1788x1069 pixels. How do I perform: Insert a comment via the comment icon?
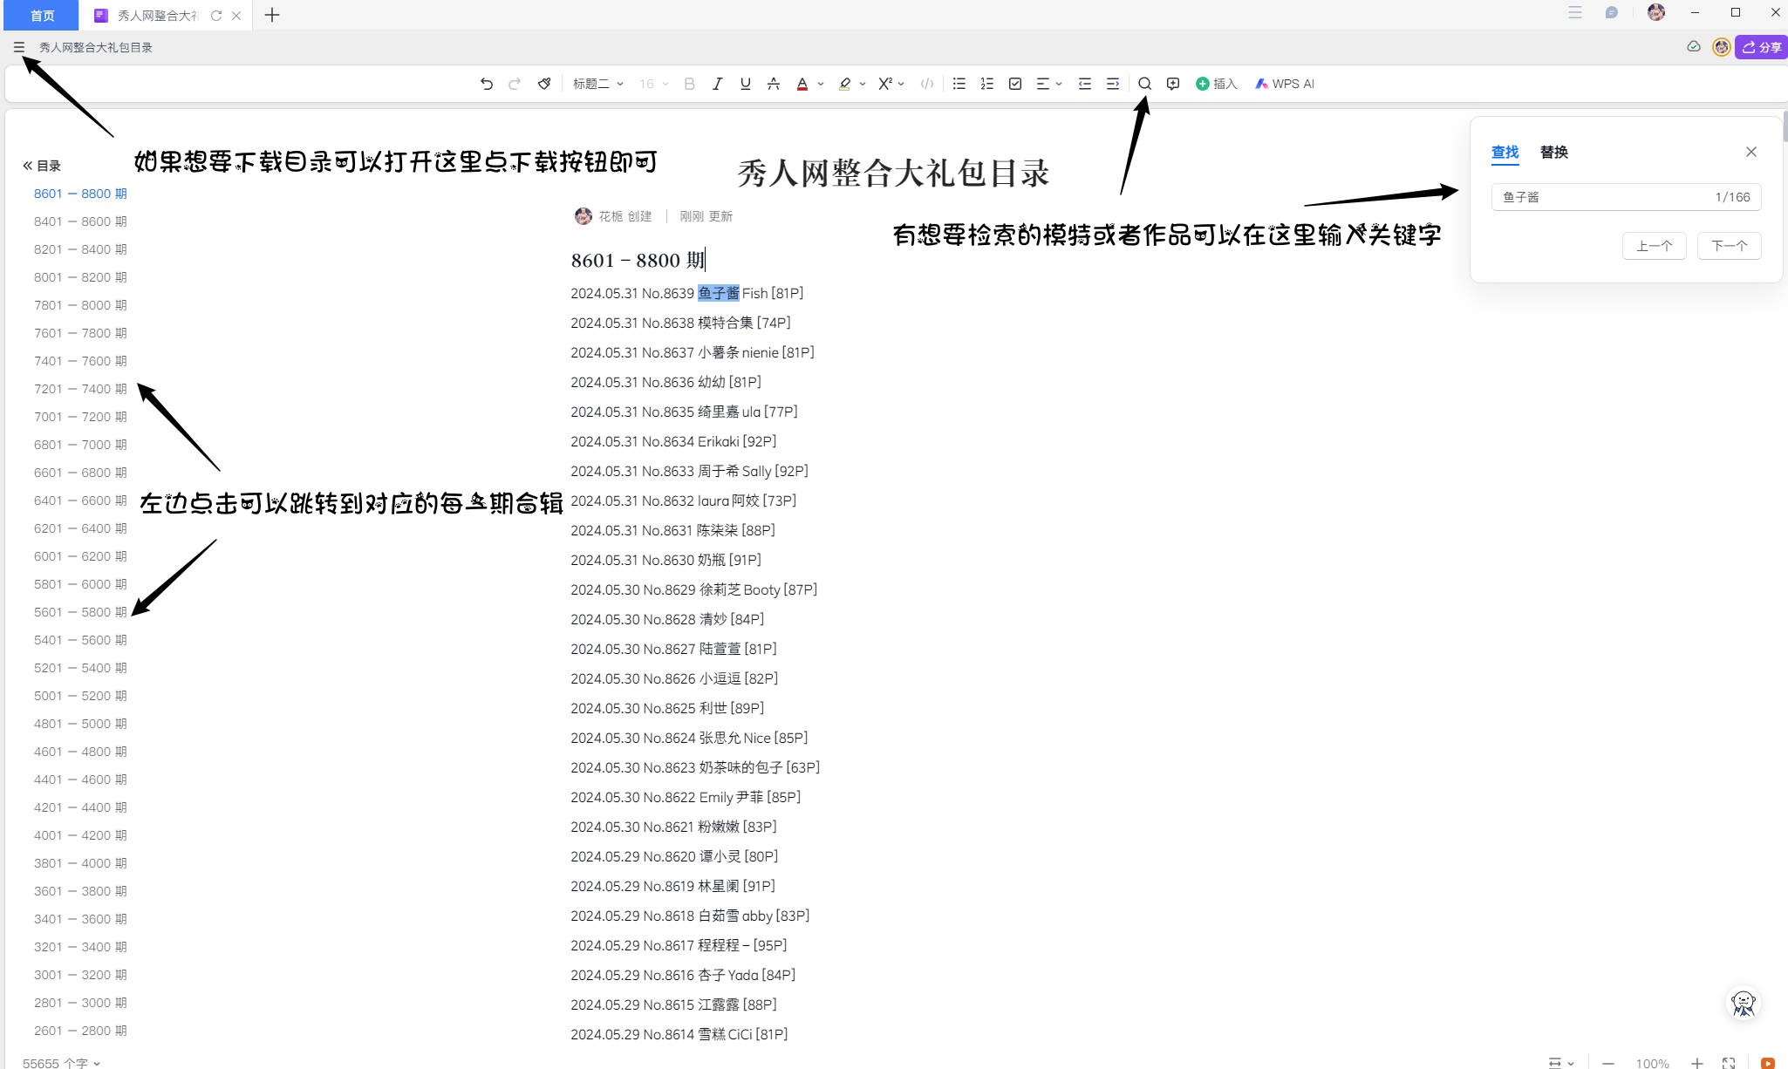[x=1171, y=84]
